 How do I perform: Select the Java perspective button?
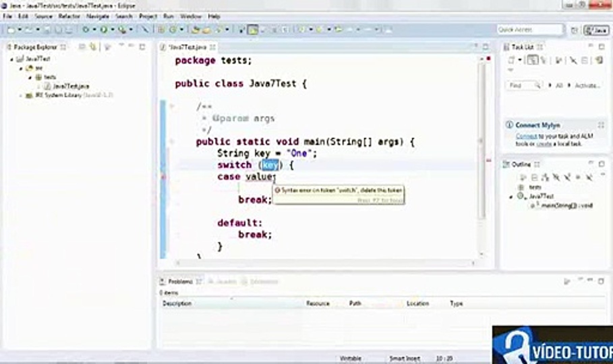point(596,30)
